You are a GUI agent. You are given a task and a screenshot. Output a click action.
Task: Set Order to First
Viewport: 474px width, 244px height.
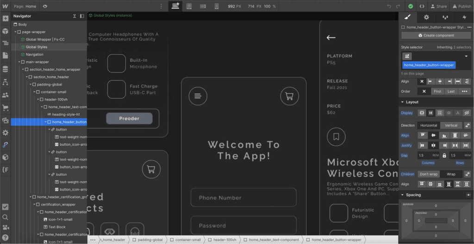(x=437, y=91)
